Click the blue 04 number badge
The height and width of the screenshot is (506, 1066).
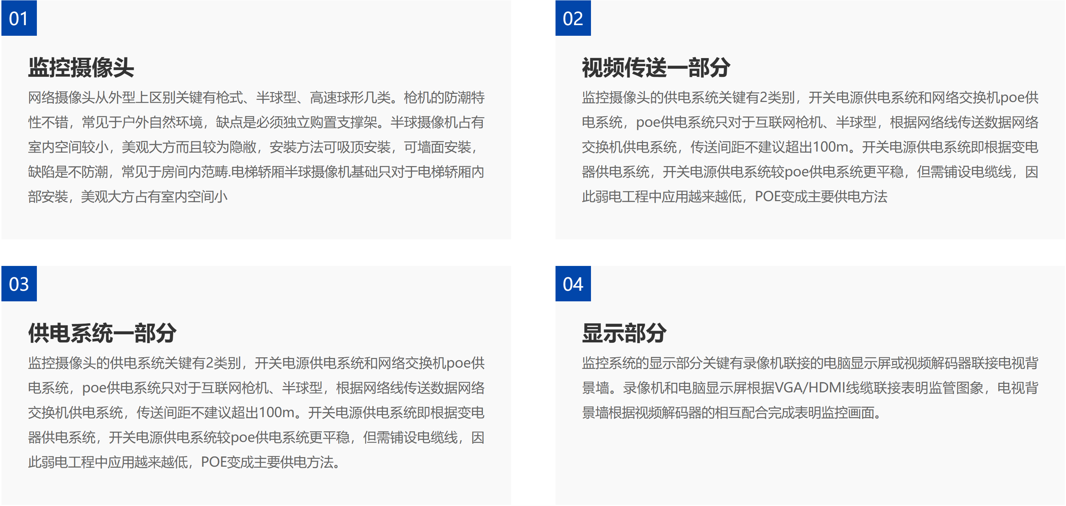[x=573, y=284]
